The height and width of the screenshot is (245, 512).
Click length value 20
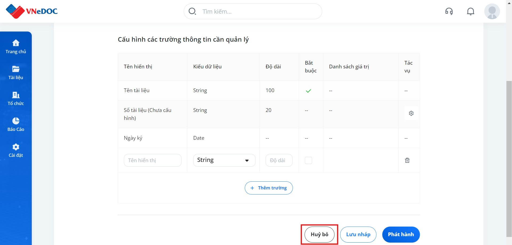268,110
